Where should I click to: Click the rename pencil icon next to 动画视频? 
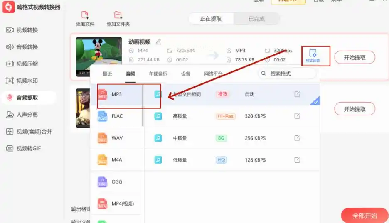(158, 42)
